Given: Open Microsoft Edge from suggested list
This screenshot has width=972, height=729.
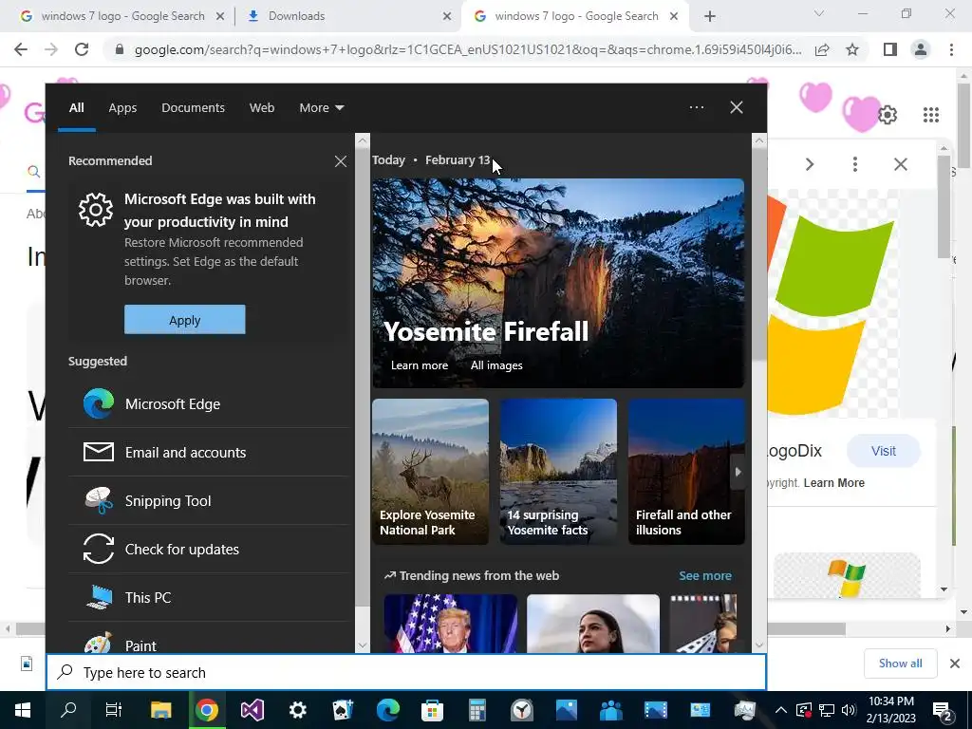Looking at the screenshot, I should click(208, 404).
